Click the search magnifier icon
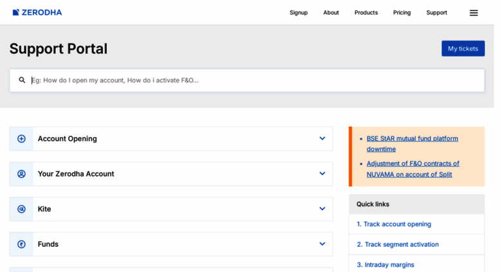Viewport: 500px width, 272px height. click(22, 80)
